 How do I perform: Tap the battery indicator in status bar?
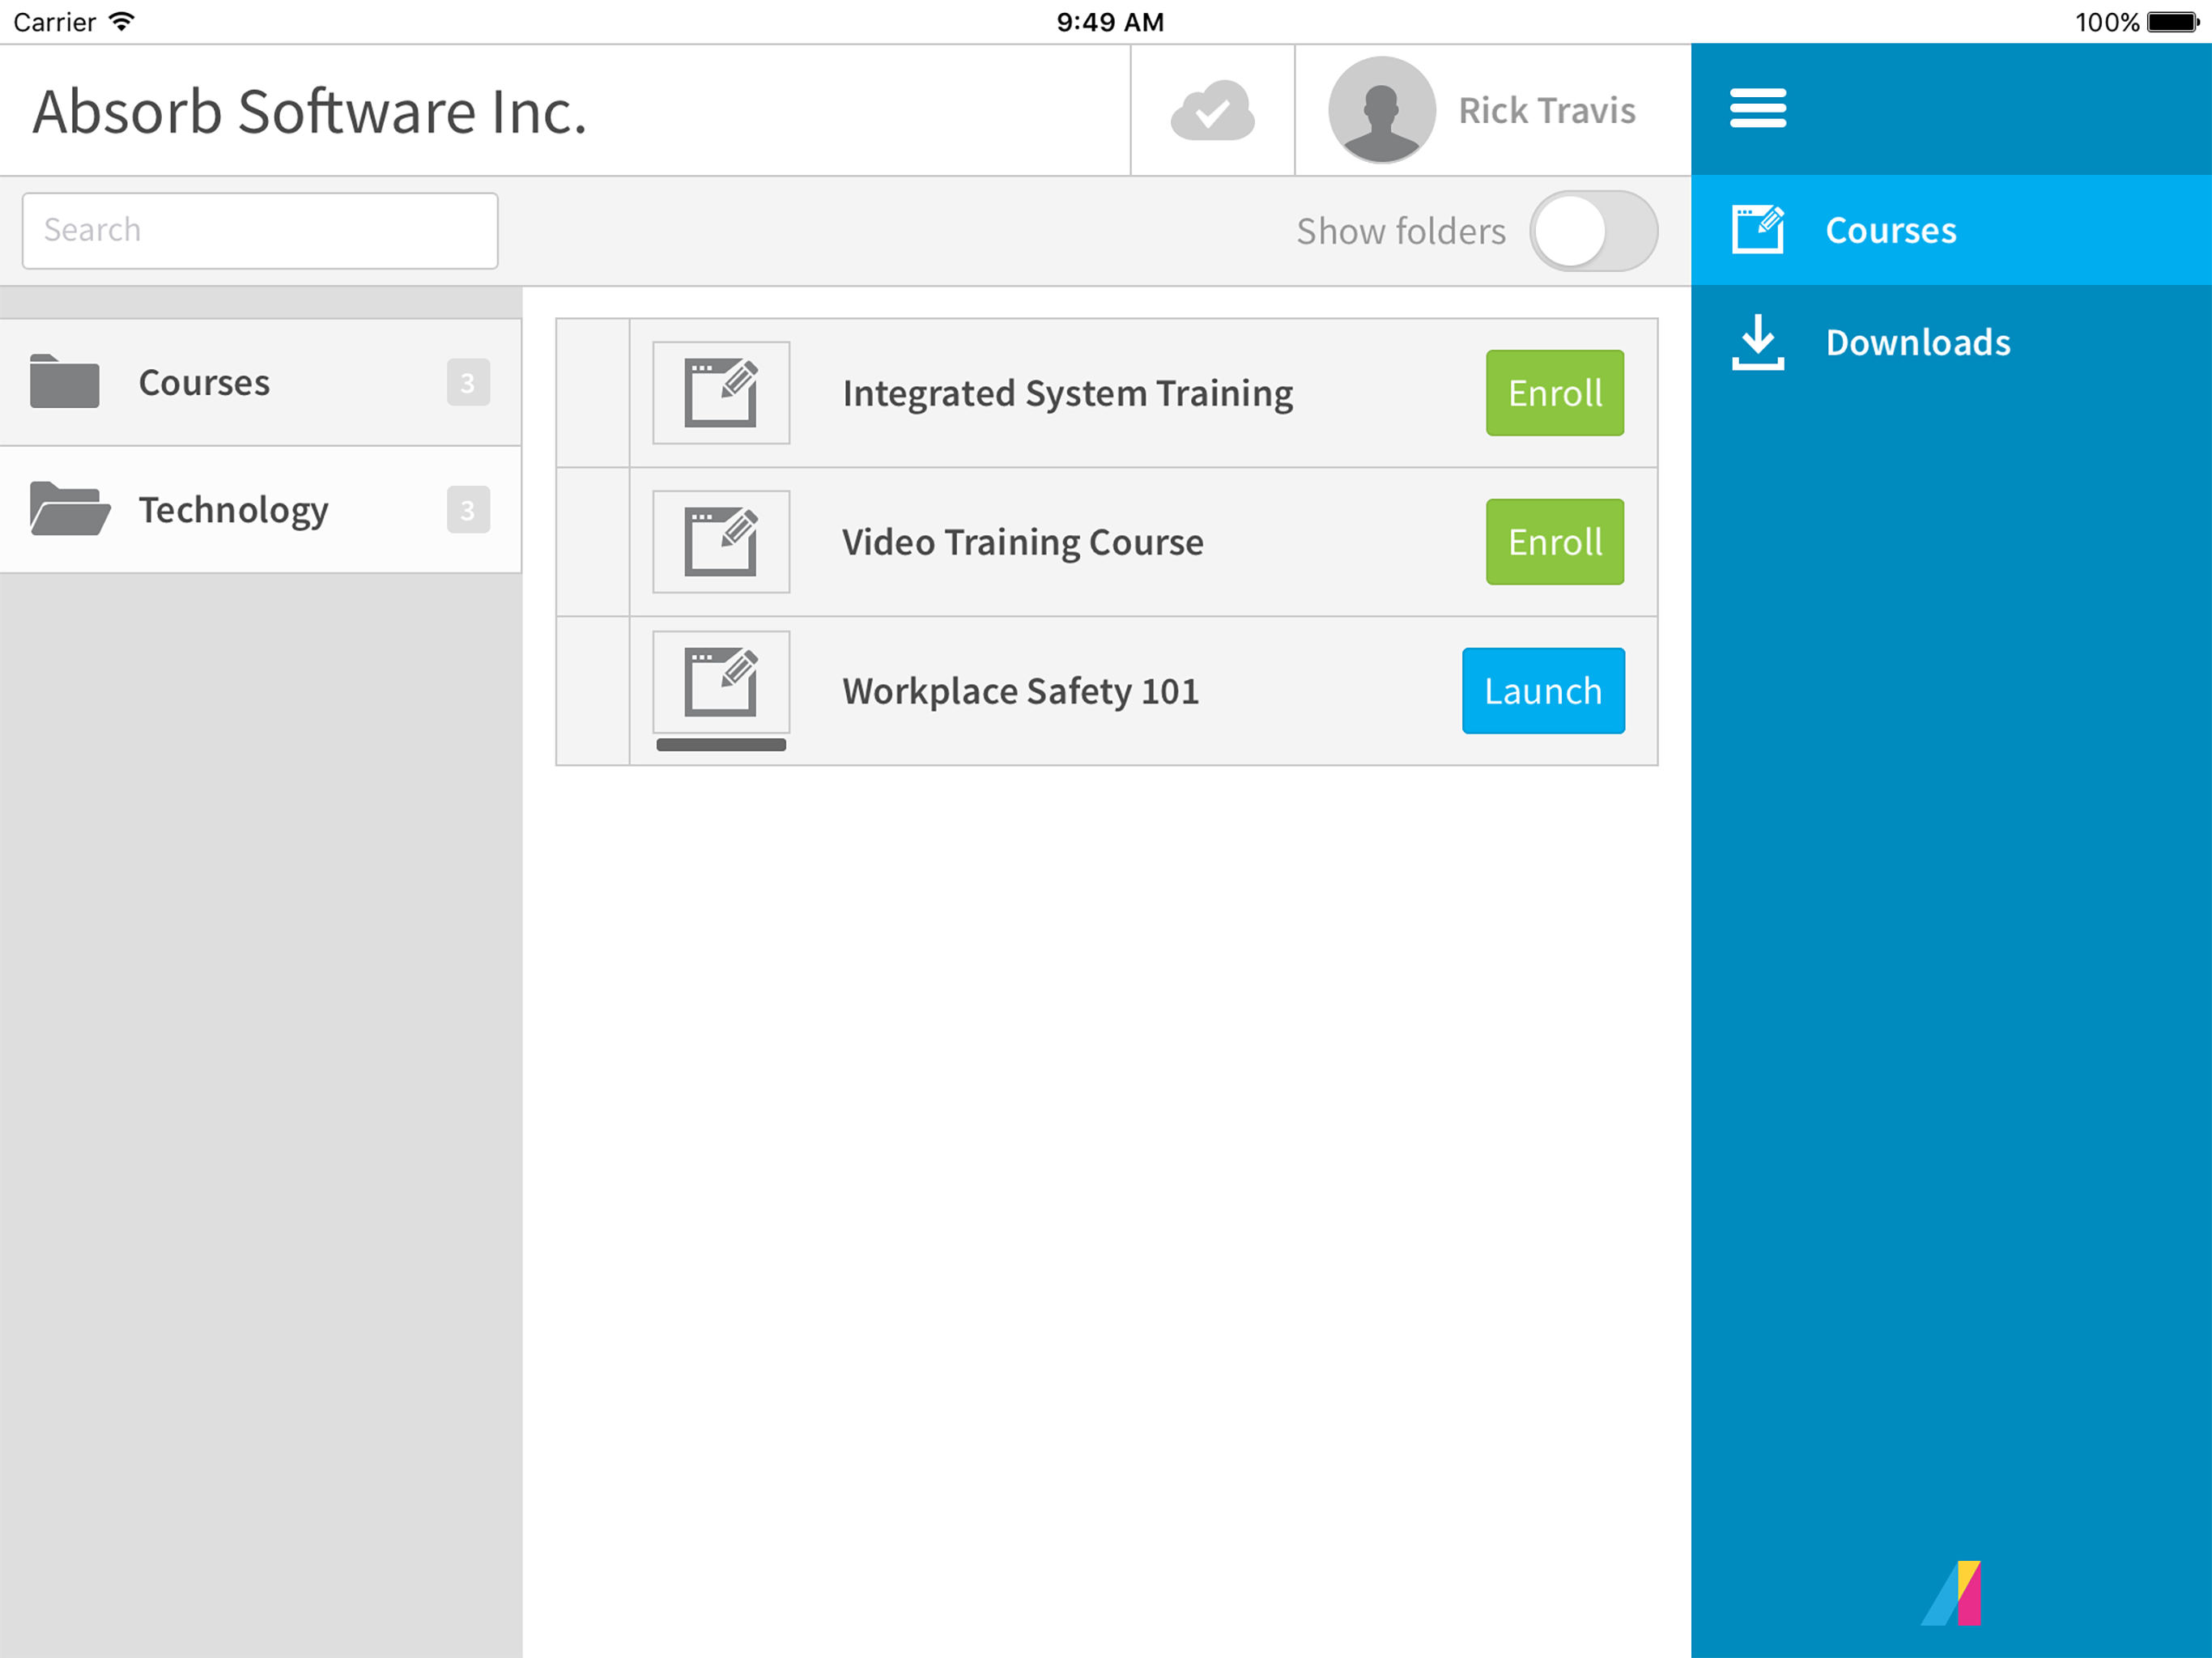(2174, 22)
